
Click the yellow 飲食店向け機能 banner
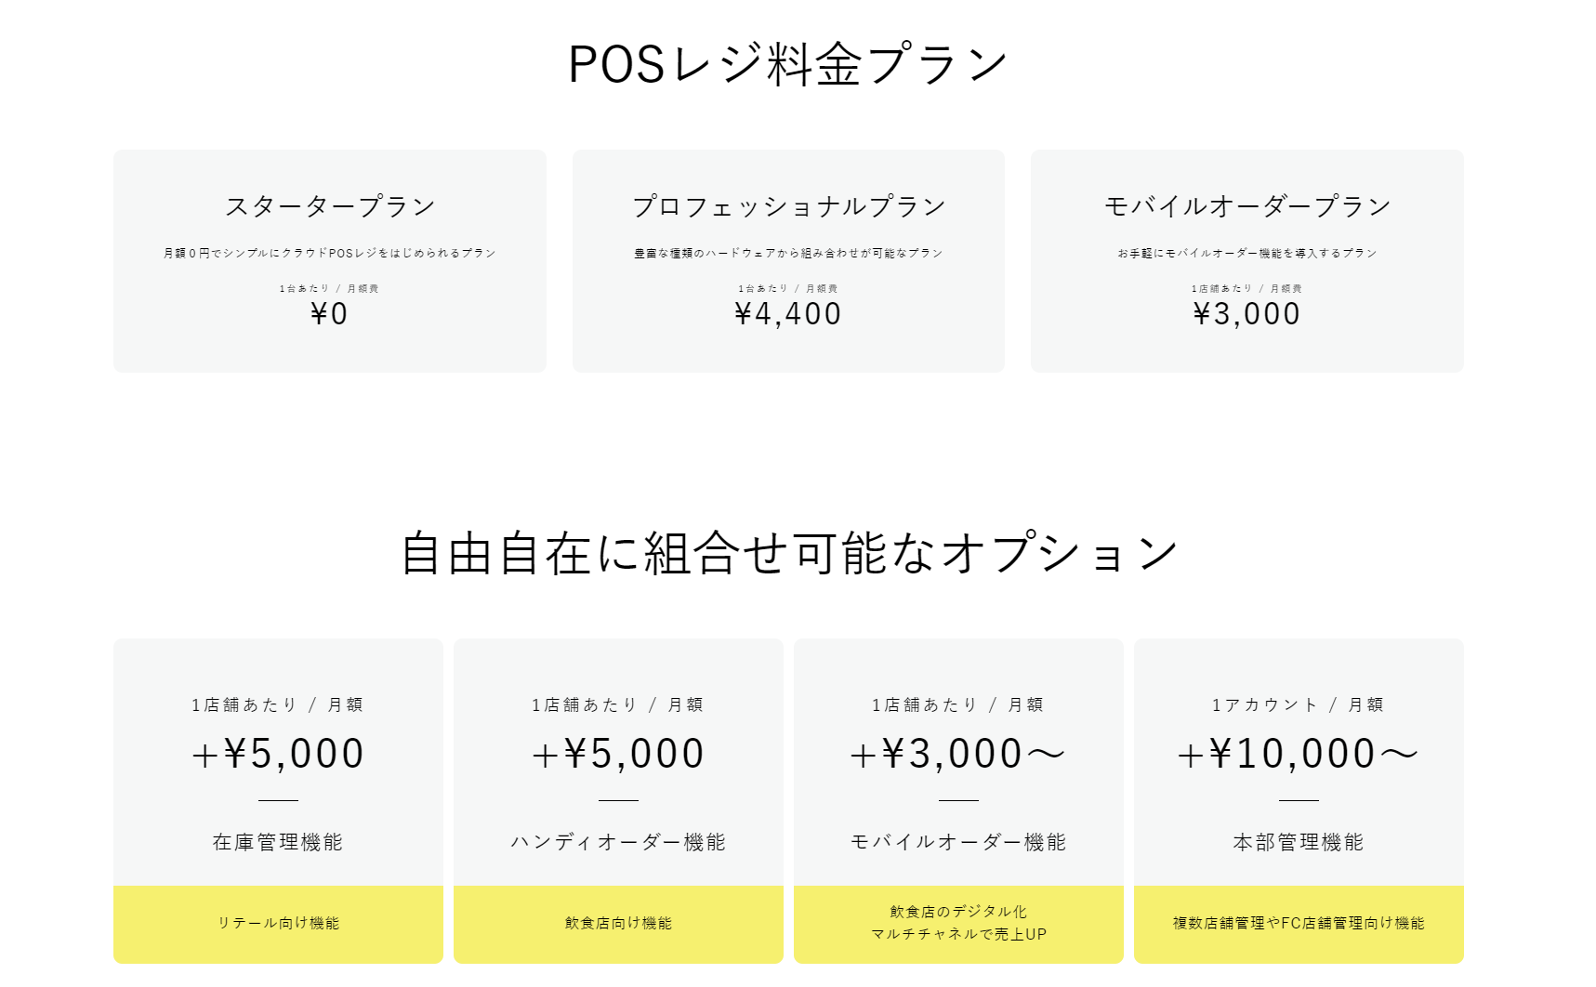pos(618,924)
